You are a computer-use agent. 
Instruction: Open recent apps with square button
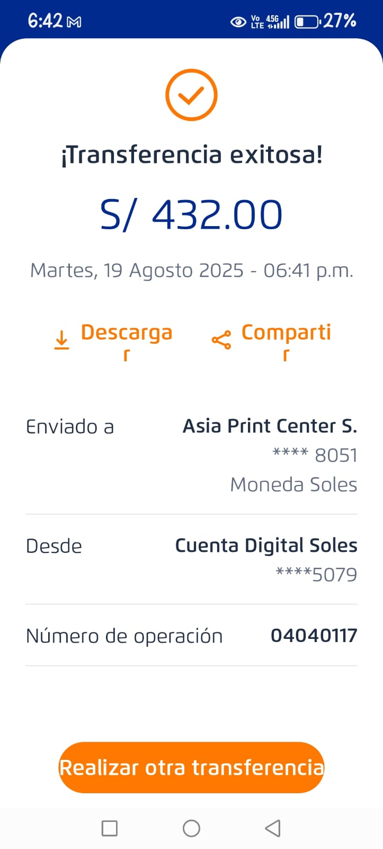109,828
